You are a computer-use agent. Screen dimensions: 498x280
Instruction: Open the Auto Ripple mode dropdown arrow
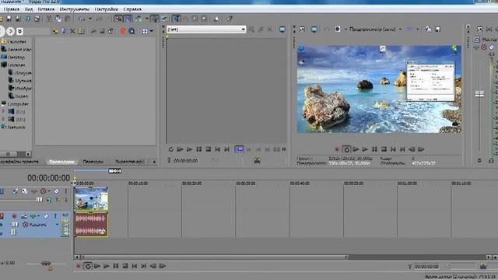(x=147, y=19)
